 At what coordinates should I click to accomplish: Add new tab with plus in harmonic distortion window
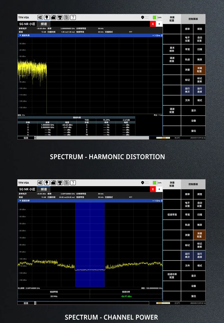(x=159, y=24)
